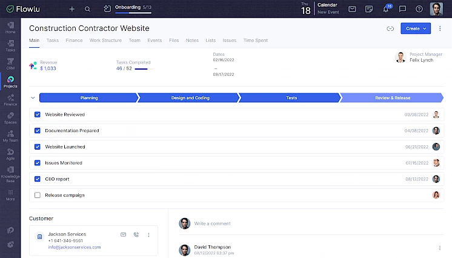
Task: Open the CRM module in sidebar
Action: point(10,64)
